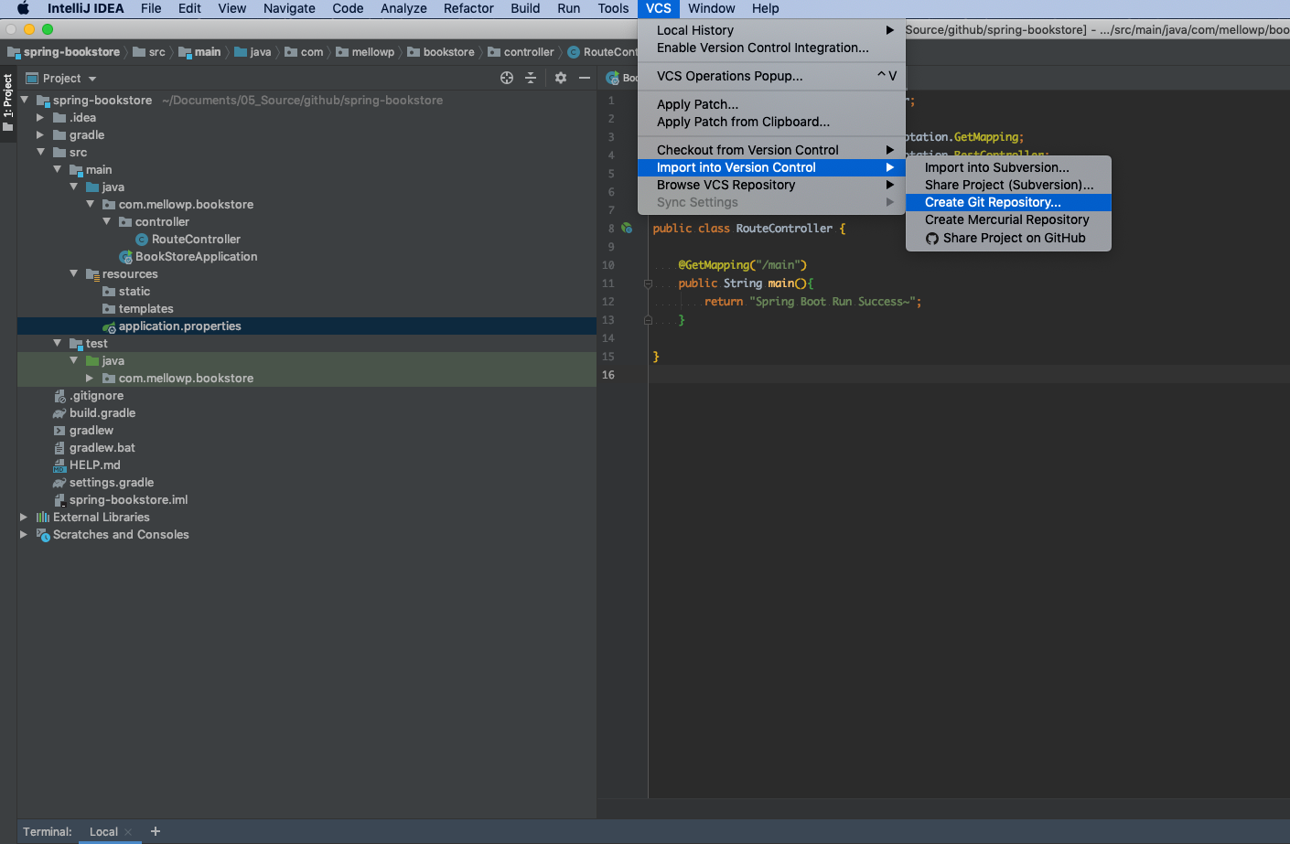Click Enable Version Control Integration...
Image resolution: width=1290 pixels, height=844 pixels.
click(771, 48)
